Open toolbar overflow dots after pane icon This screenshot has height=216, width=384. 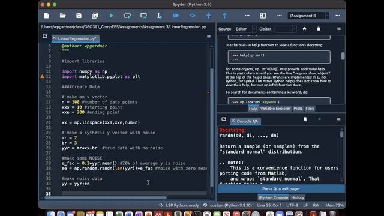click(280, 16)
